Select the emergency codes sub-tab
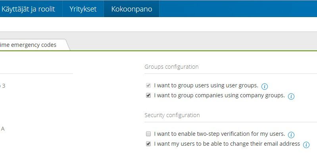This screenshot has height=160, width=317. (x=32, y=45)
